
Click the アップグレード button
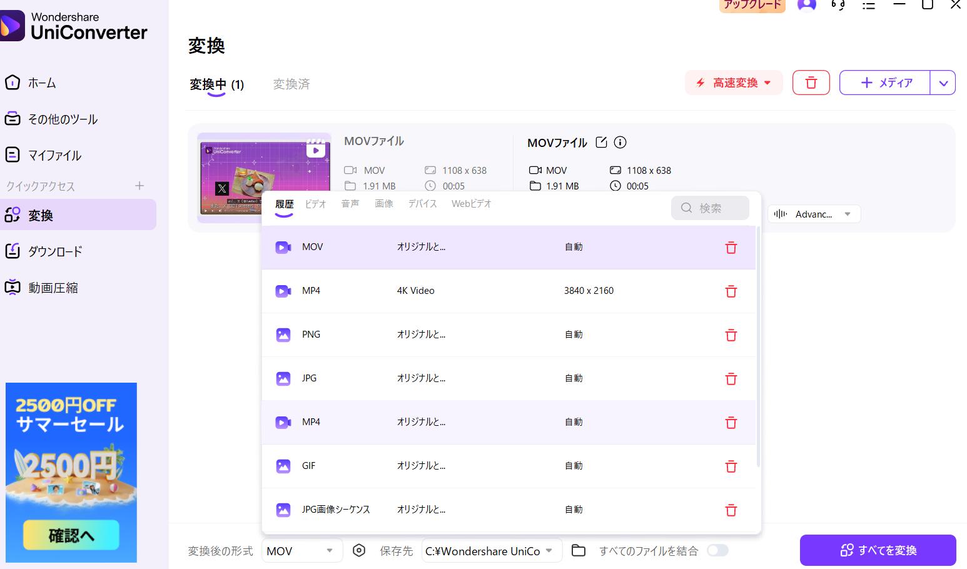point(752,5)
